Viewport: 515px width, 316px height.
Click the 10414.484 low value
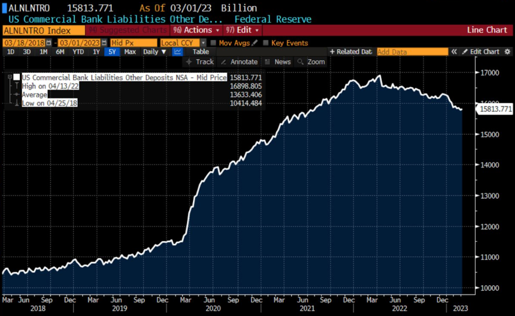pyautogui.click(x=246, y=103)
